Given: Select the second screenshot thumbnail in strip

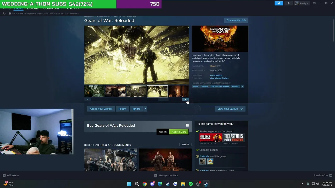Looking at the screenshot, I should (115, 91).
